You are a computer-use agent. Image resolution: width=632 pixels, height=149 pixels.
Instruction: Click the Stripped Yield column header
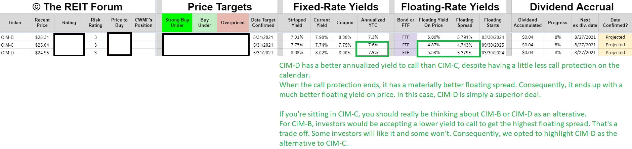tap(297, 22)
